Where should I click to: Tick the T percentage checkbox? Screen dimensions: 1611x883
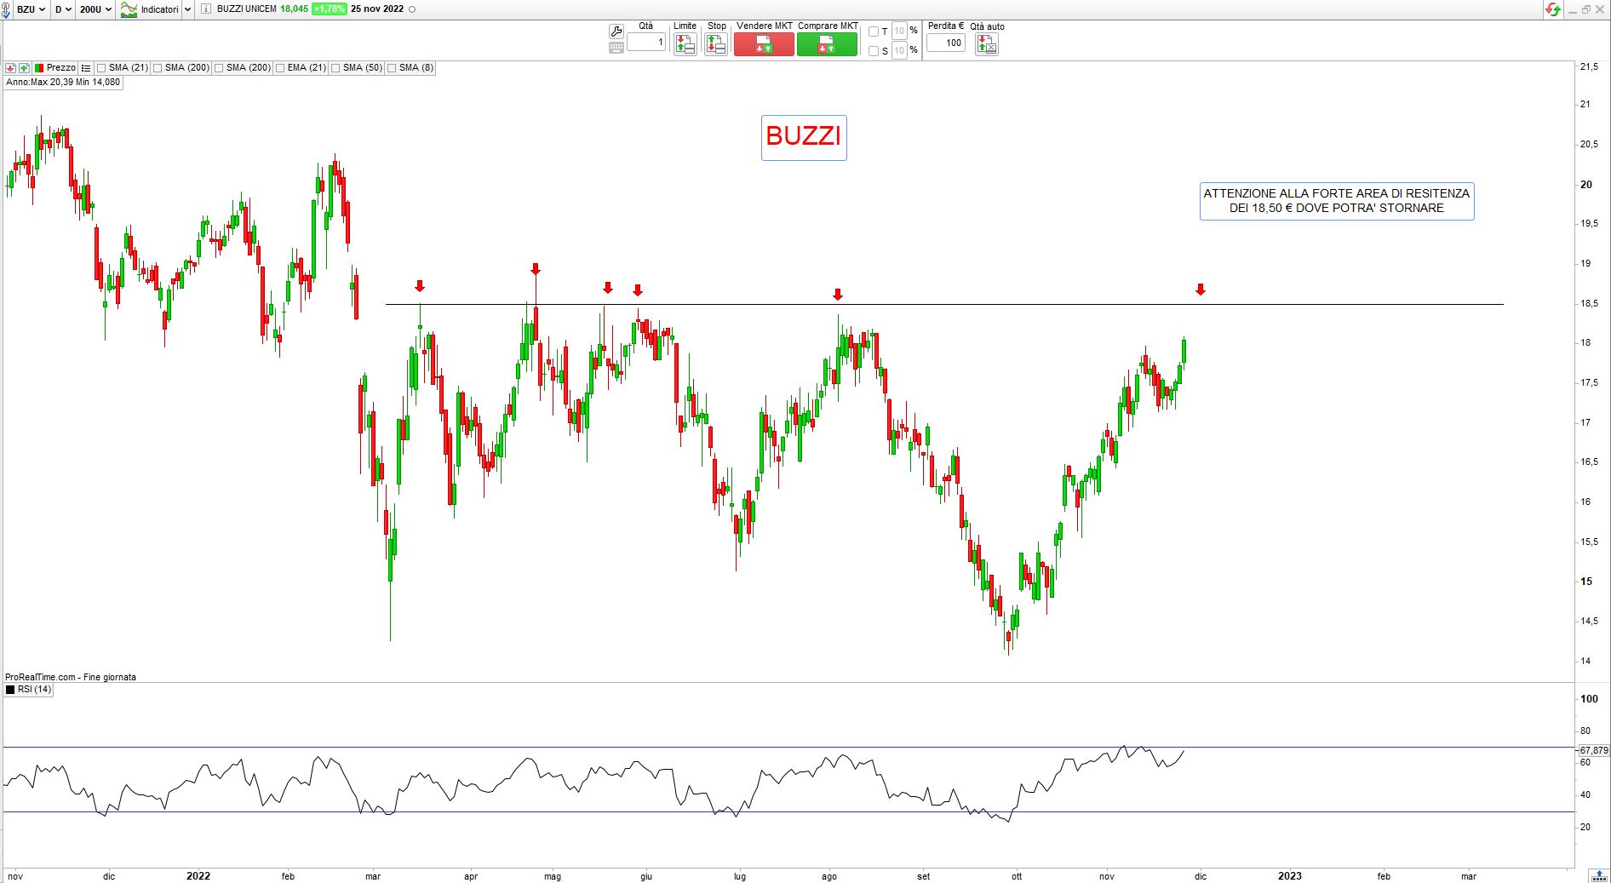[873, 32]
